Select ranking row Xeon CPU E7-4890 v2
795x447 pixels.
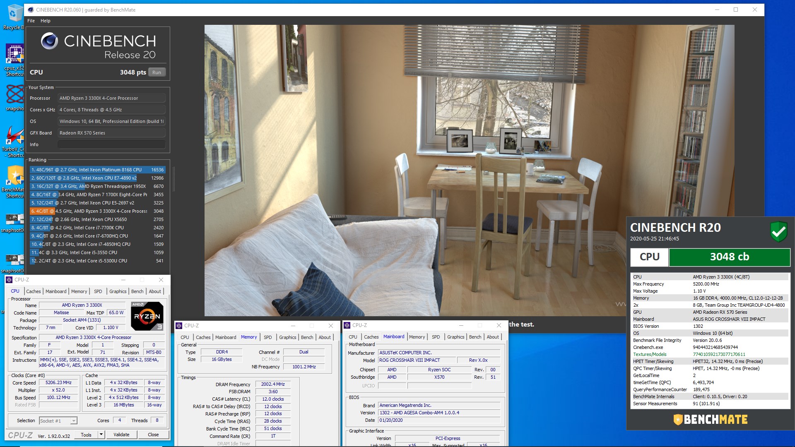click(x=97, y=178)
